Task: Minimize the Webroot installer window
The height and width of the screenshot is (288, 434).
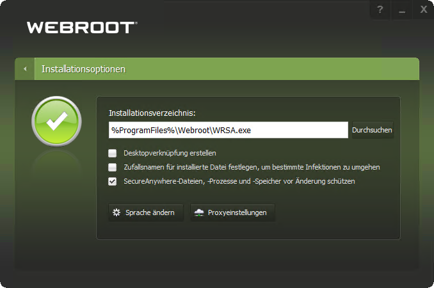Action: (402, 10)
